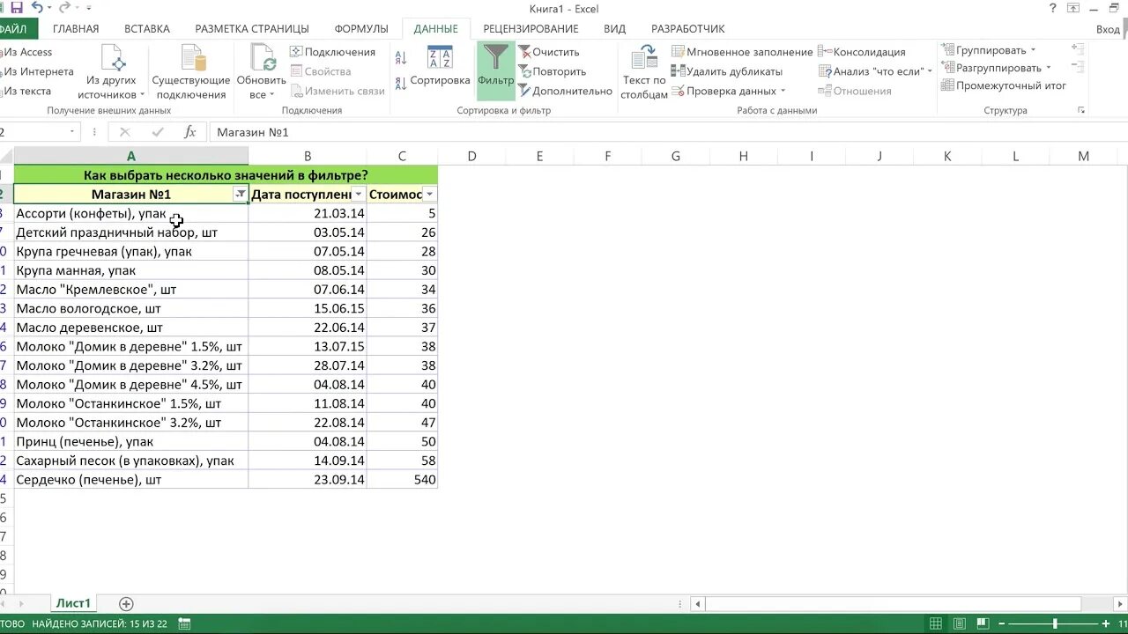
Task: Select cell "Масло вологодское, шт"
Action: point(130,308)
